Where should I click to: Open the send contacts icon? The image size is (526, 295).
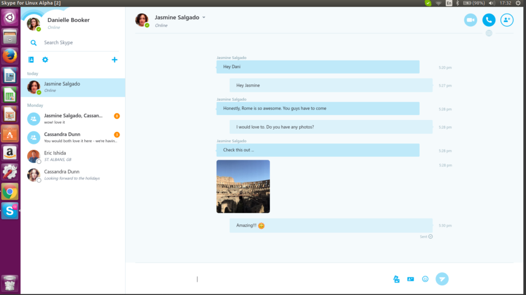click(x=411, y=279)
